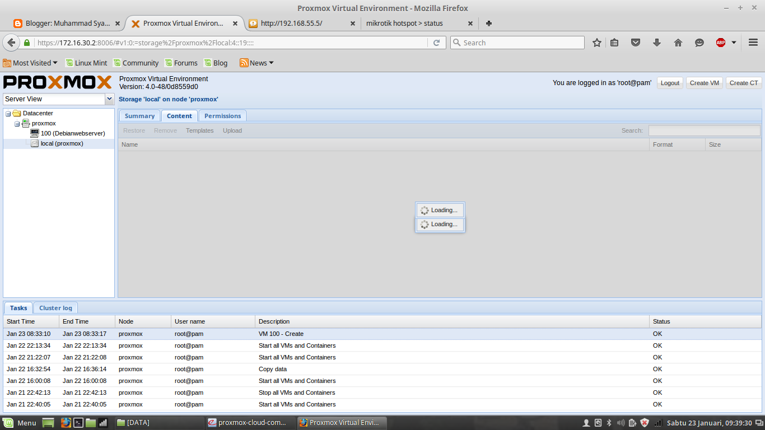Open the Forums bookmark

tap(181, 63)
